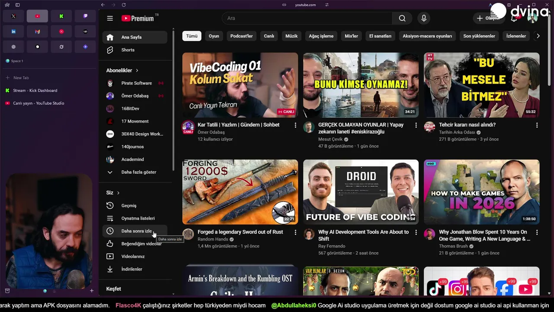
Task: Open the pinned Twitch shortcut tile
Action: [85, 16]
